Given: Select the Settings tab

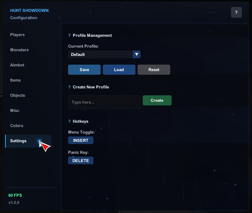Looking at the screenshot, I should click(28, 141).
